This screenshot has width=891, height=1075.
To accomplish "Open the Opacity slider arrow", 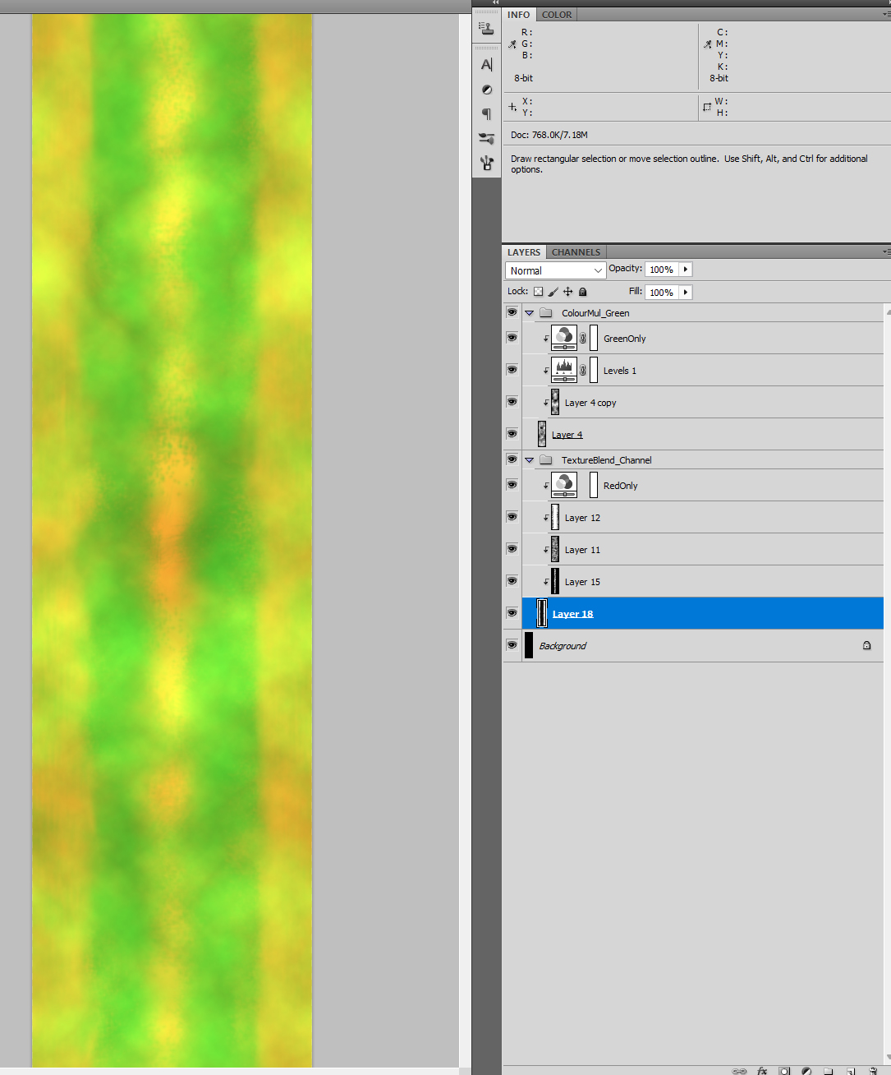I will tap(686, 270).
